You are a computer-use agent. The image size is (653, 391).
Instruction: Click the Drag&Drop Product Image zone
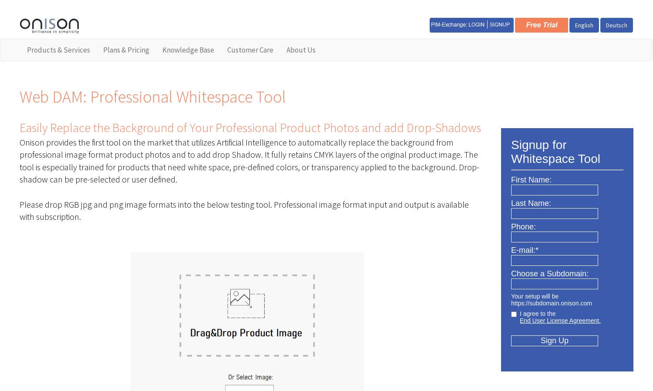pyautogui.click(x=247, y=315)
